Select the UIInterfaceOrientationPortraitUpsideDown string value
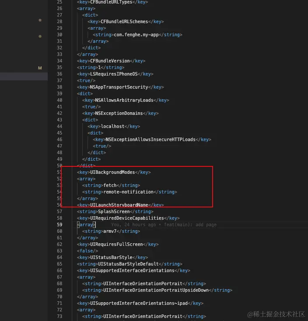This screenshot has width=308, height=321. (x=156, y=290)
